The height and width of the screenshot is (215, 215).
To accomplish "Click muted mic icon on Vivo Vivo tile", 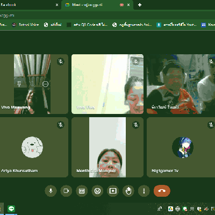I will click(x=136, y=61).
